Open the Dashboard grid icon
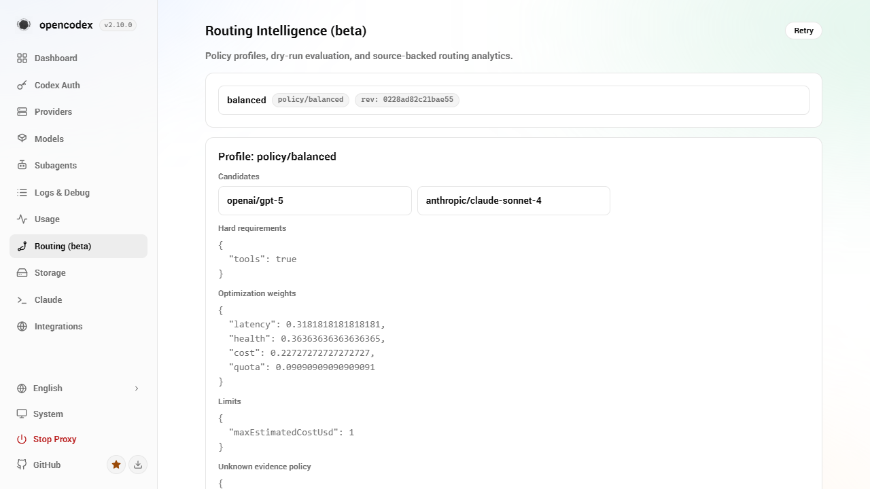This screenshot has height=489, width=870. point(22,58)
